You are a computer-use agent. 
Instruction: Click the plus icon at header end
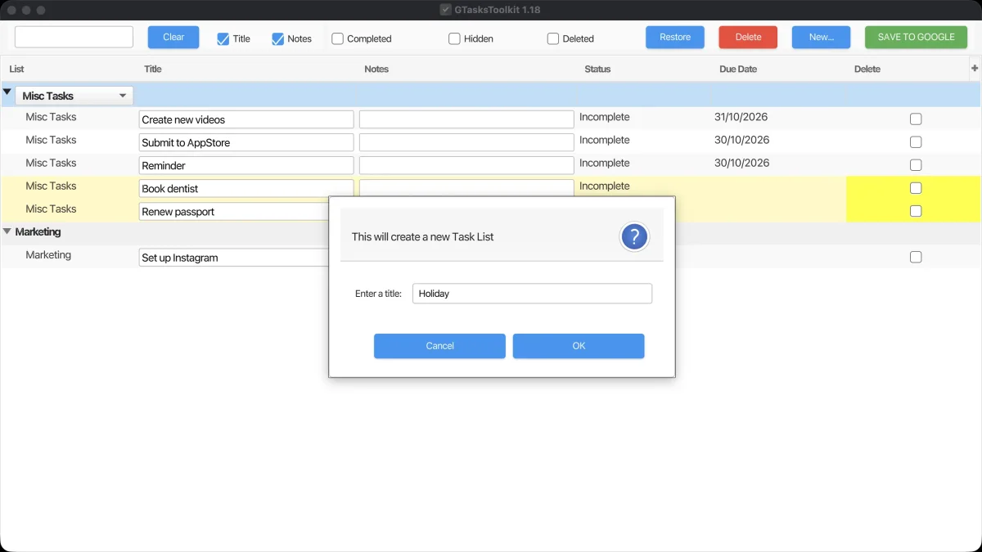[974, 69]
